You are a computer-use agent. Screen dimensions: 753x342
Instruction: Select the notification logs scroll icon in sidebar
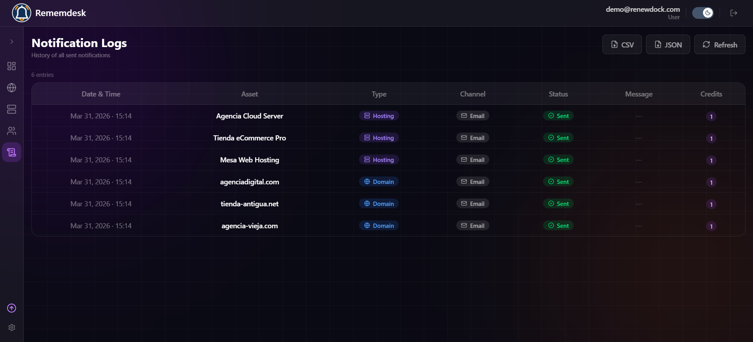(12, 152)
